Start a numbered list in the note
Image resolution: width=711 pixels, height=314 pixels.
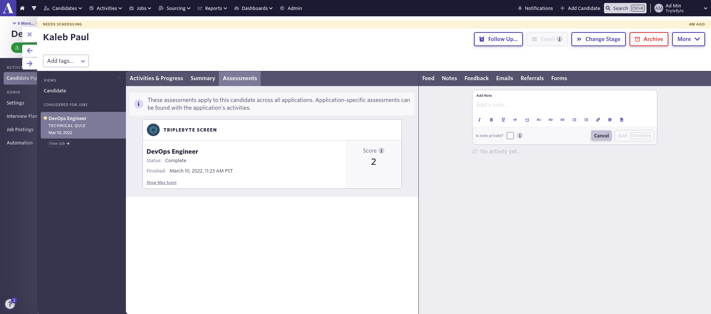point(574,120)
